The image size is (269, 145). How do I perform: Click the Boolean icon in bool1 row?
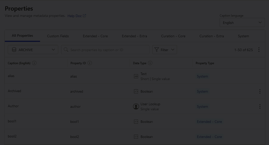pyautogui.click(x=136, y=122)
